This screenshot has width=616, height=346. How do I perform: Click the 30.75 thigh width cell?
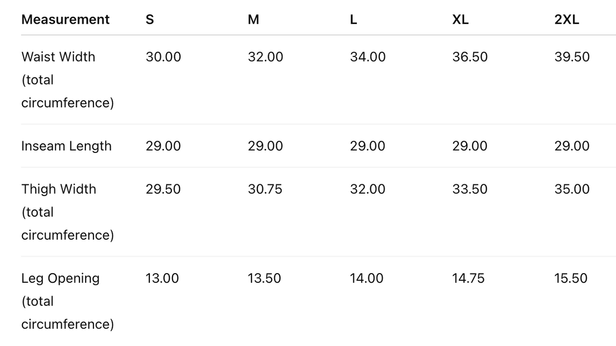[265, 189]
